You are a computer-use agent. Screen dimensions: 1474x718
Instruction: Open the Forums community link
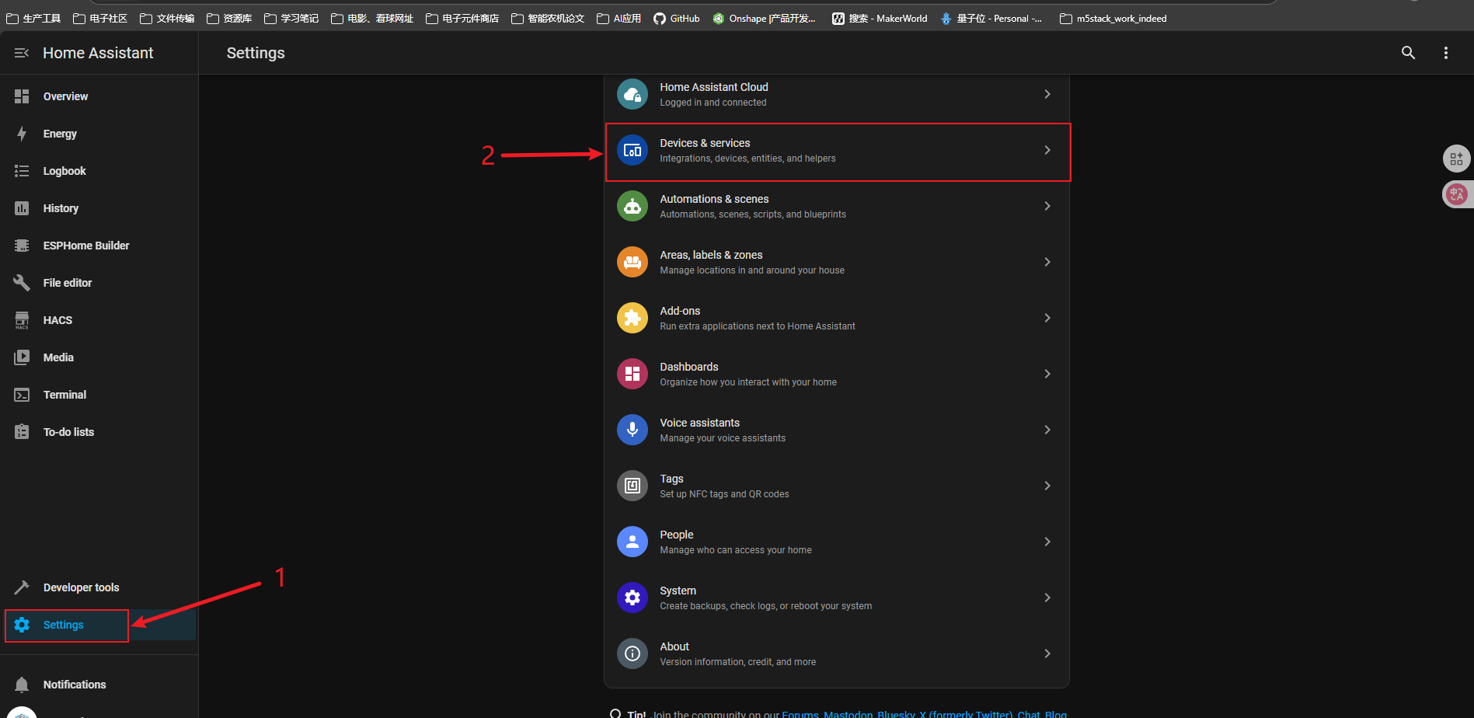pyautogui.click(x=800, y=713)
